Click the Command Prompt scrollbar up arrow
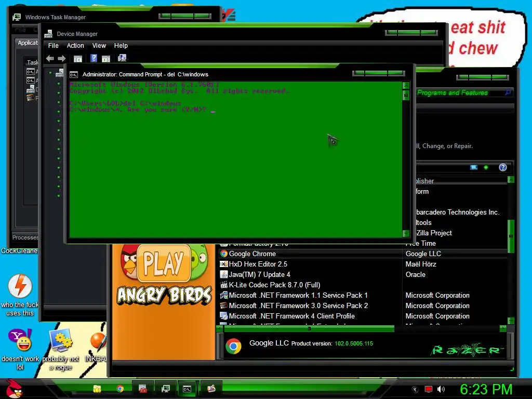The image size is (532, 399). point(406,86)
